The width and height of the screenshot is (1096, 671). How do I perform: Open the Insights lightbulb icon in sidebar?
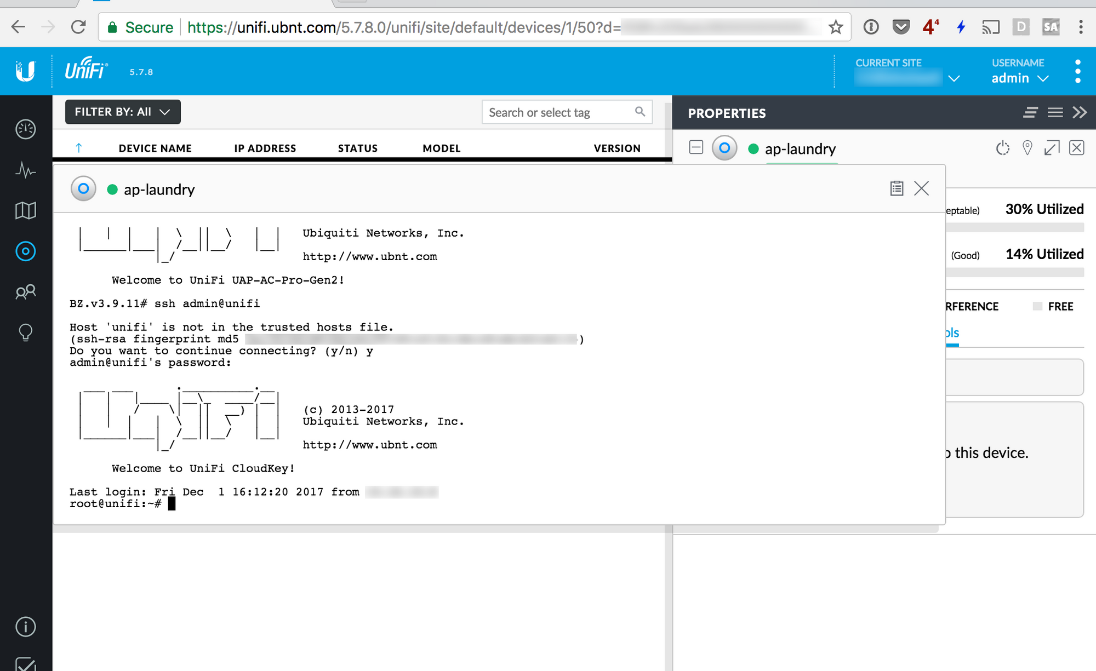pyautogui.click(x=25, y=332)
